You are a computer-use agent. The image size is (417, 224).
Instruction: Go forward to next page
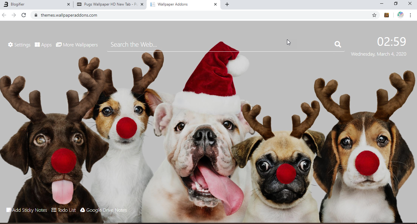tap(14, 15)
